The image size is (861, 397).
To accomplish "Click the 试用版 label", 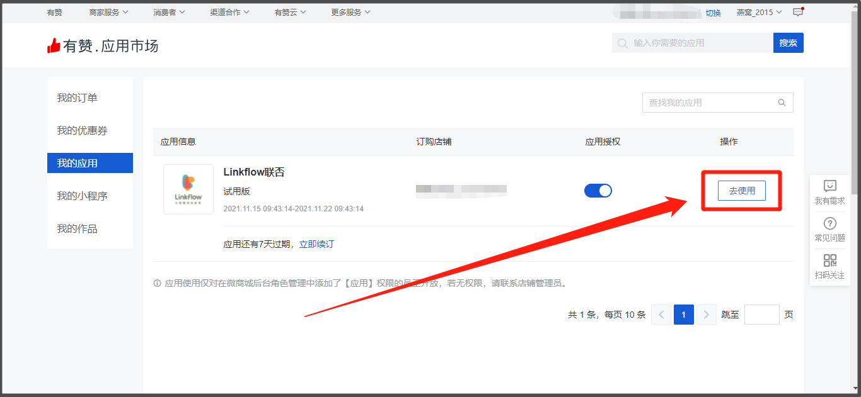I will 237,191.
